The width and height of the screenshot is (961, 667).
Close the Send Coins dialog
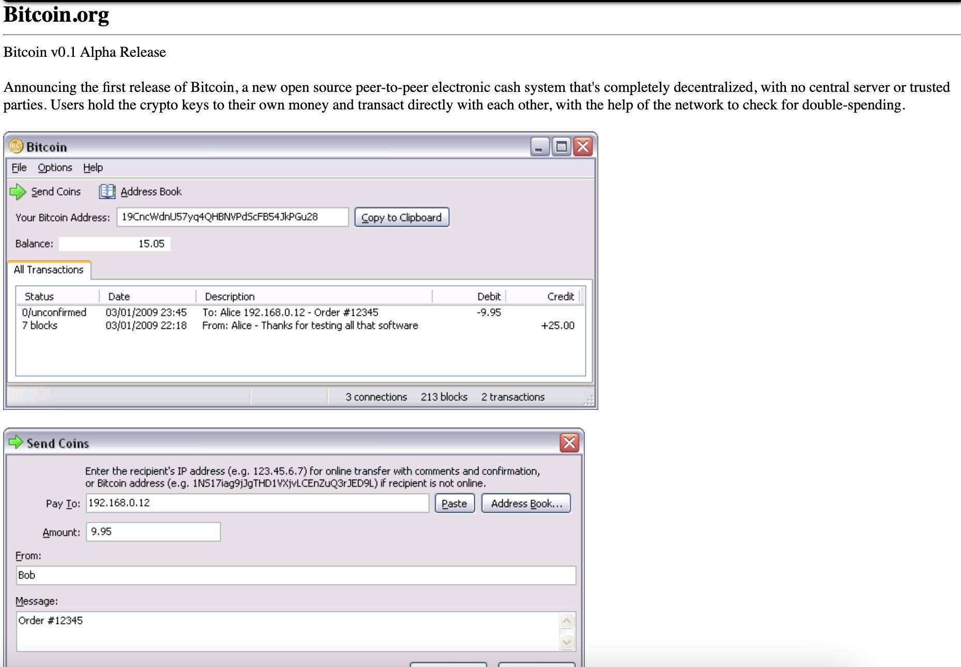569,443
